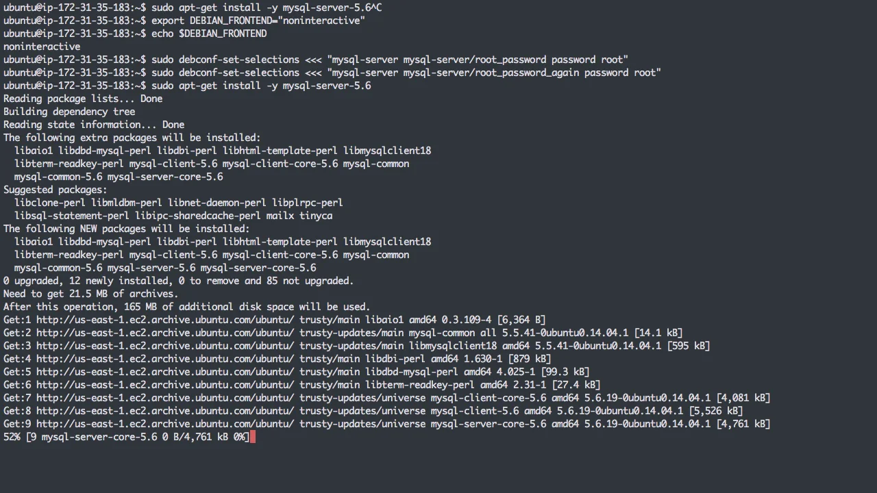877x493 pixels.
Task: Click the URL on the Get:5 line
Action: [x=165, y=372]
